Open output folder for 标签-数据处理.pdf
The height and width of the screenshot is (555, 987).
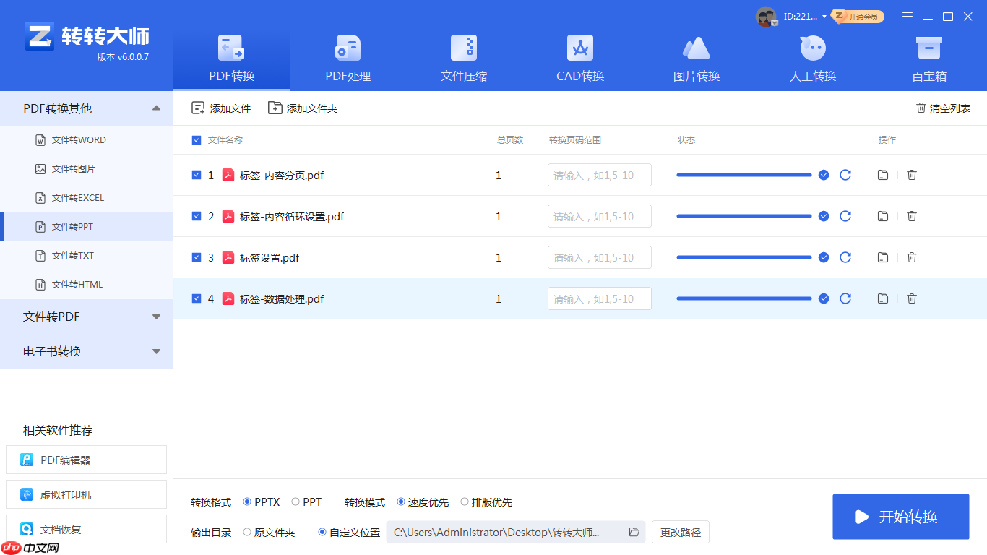pos(882,298)
